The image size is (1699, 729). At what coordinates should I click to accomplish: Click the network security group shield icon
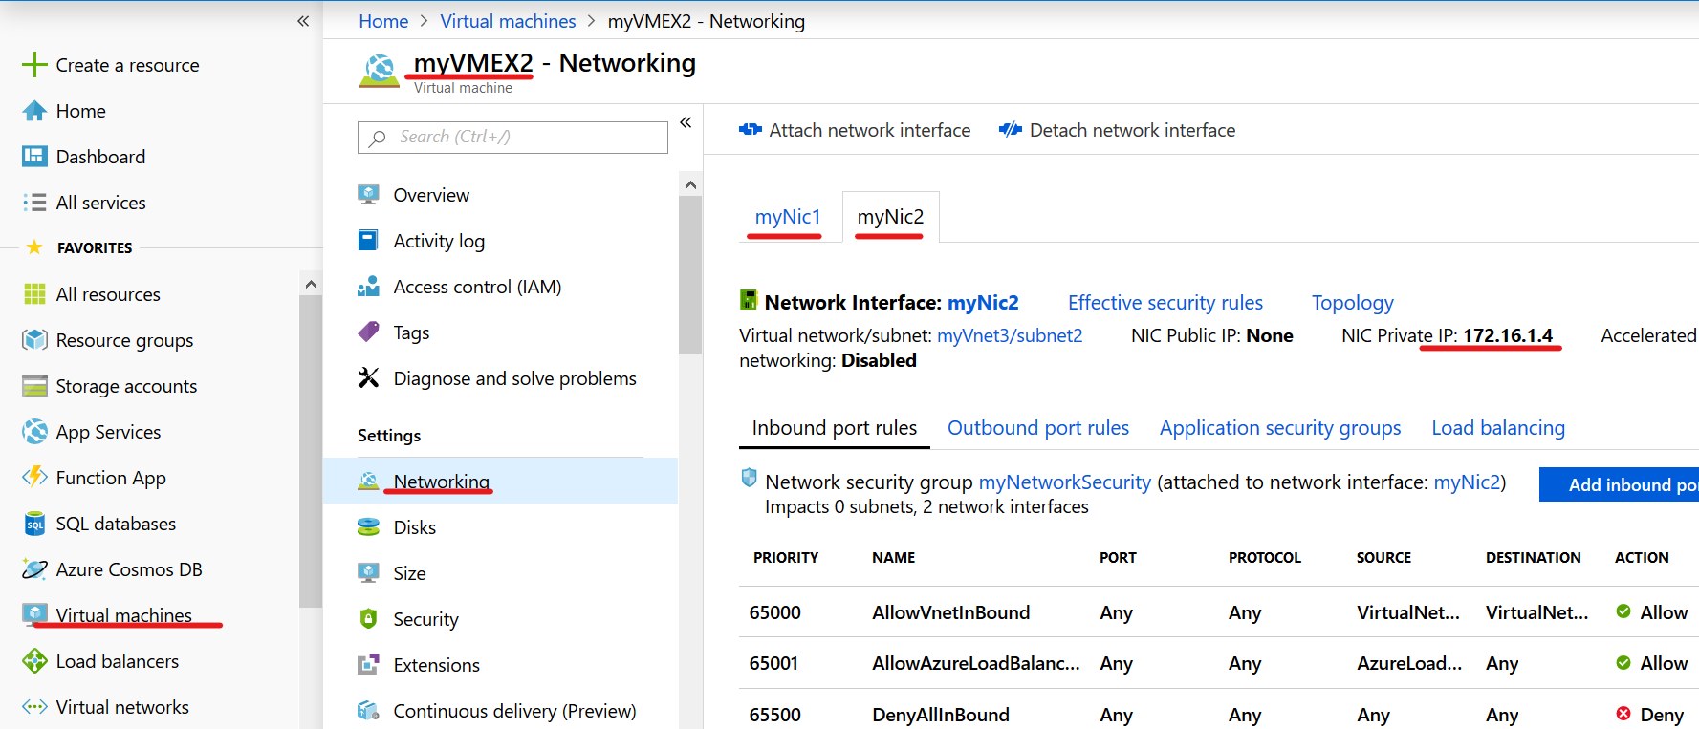750,478
